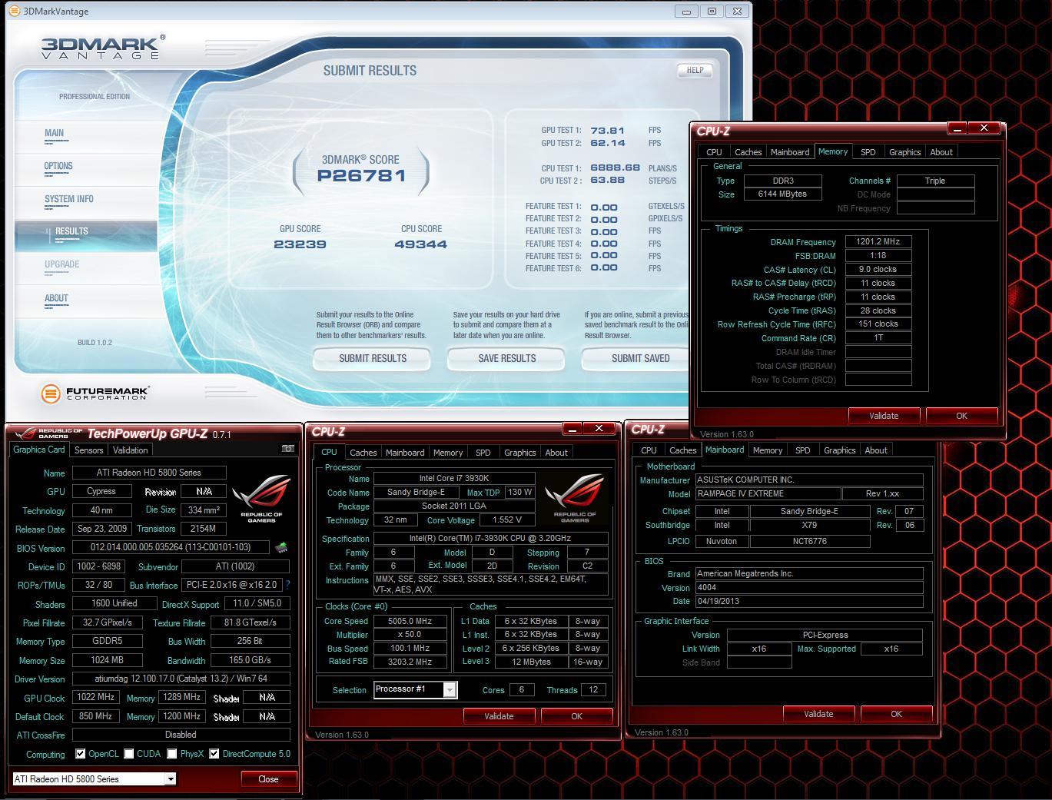
Task: Click the CPU-Z Core Speed value field
Action: [x=410, y=621]
